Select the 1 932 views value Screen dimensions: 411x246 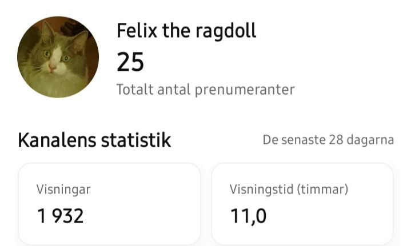tap(60, 216)
